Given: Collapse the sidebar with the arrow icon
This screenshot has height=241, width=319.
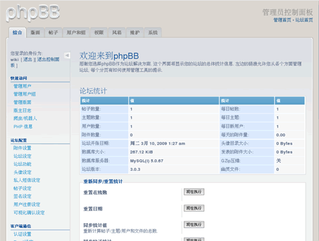Looking at the screenshot, I should [67, 55].
